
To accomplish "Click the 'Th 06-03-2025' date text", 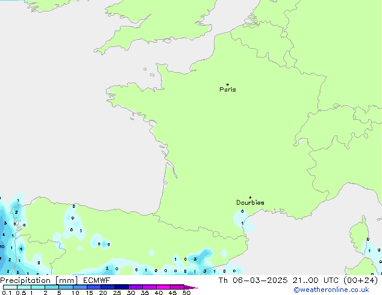I will (253, 281).
